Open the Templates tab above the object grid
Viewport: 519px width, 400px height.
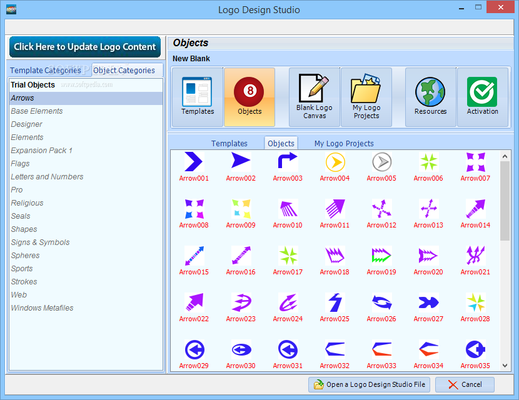[229, 143]
